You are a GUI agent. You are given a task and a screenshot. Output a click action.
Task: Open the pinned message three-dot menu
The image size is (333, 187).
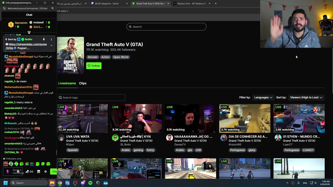pyautogui.click(x=51, y=39)
